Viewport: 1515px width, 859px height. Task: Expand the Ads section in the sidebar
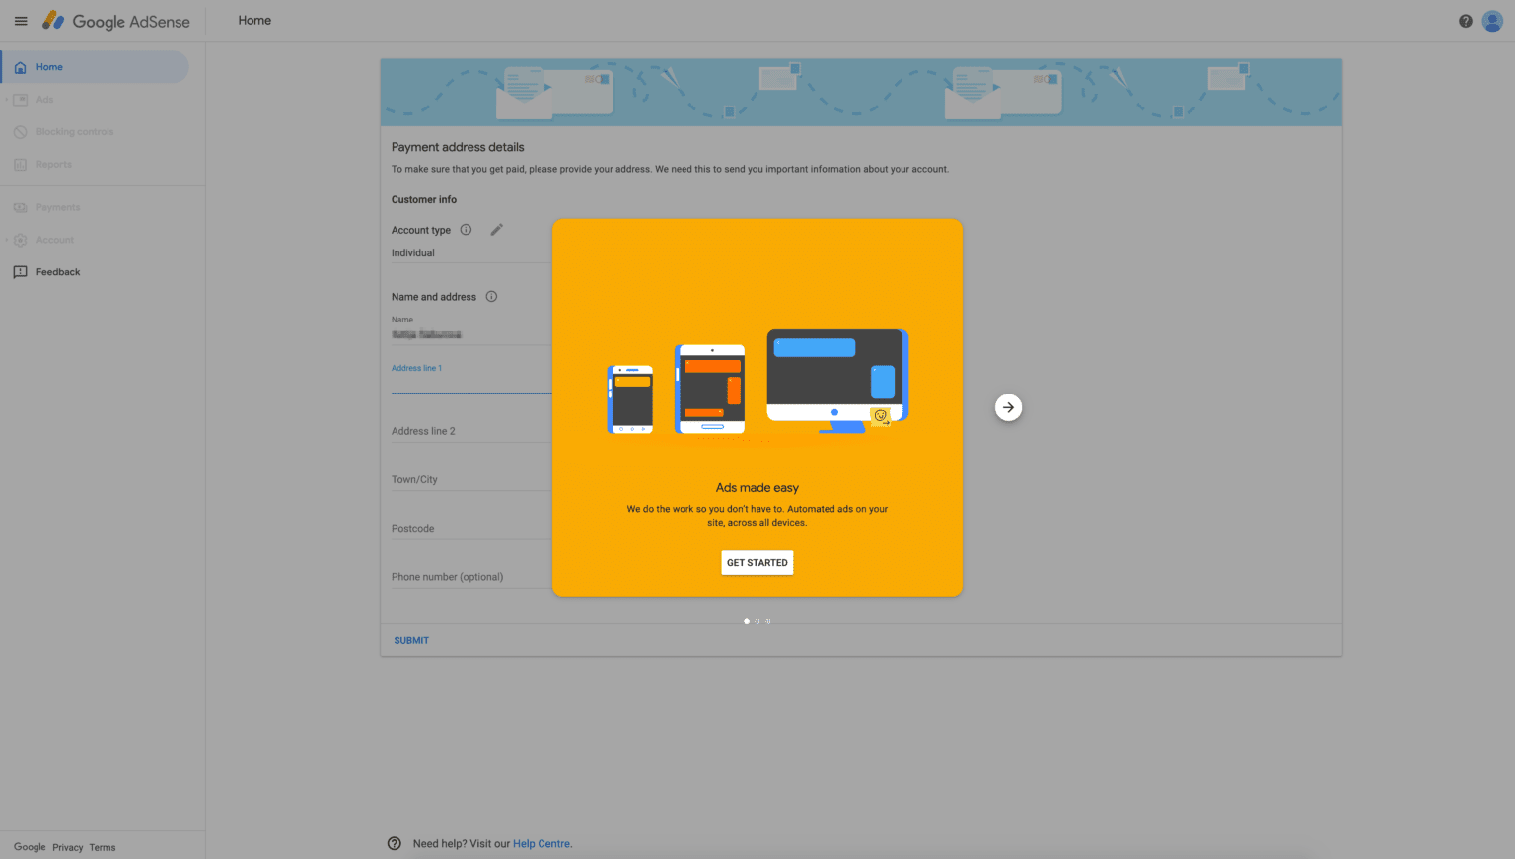(x=45, y=99)
